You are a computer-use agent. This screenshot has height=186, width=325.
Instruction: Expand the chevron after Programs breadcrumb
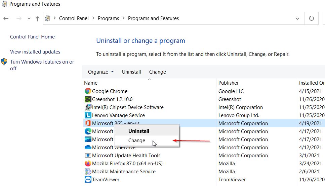pyautogui.click(x=124, y=18)
